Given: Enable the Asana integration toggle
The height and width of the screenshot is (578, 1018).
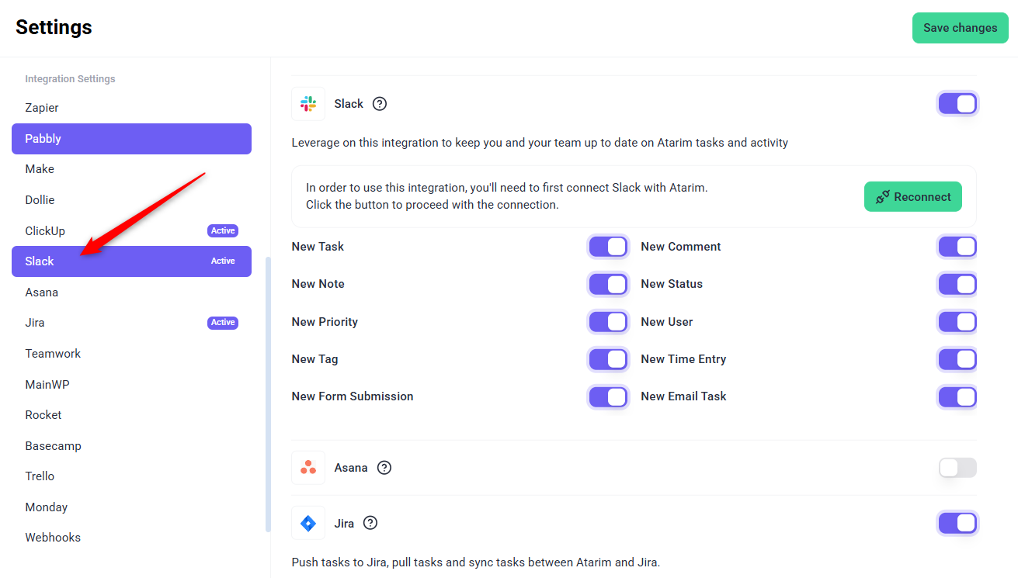Looking at the screenshot, I should pos(957,468).
